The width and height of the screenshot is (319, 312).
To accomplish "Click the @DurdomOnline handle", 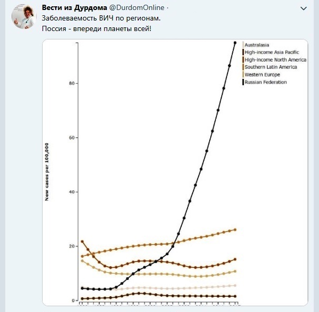I will click(x=136, y=8).
